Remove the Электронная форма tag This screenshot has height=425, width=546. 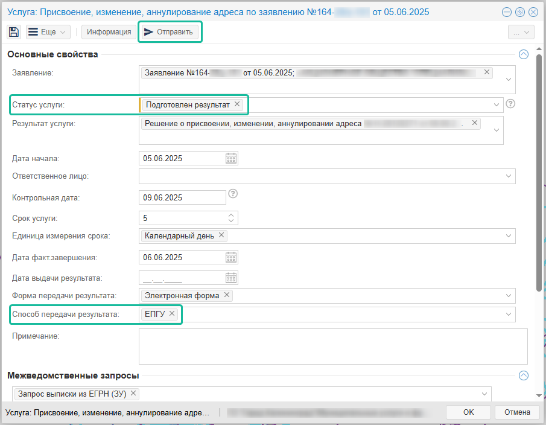coord(227,295)
